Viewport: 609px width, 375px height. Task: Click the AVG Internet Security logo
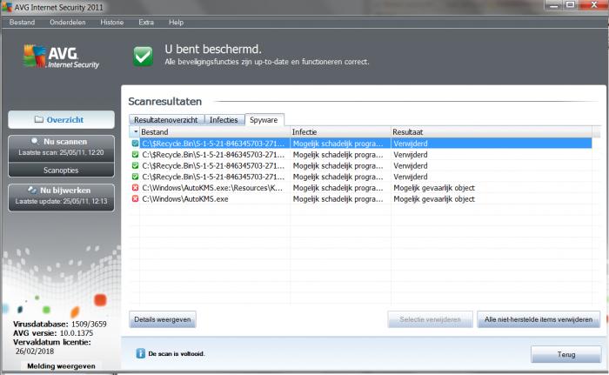(x=61, y=57)
